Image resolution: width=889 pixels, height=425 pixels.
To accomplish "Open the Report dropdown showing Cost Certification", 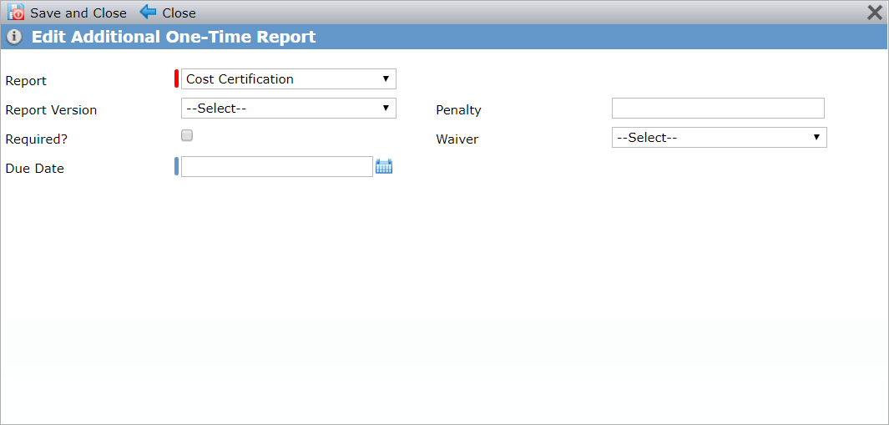I will [289, 78].
